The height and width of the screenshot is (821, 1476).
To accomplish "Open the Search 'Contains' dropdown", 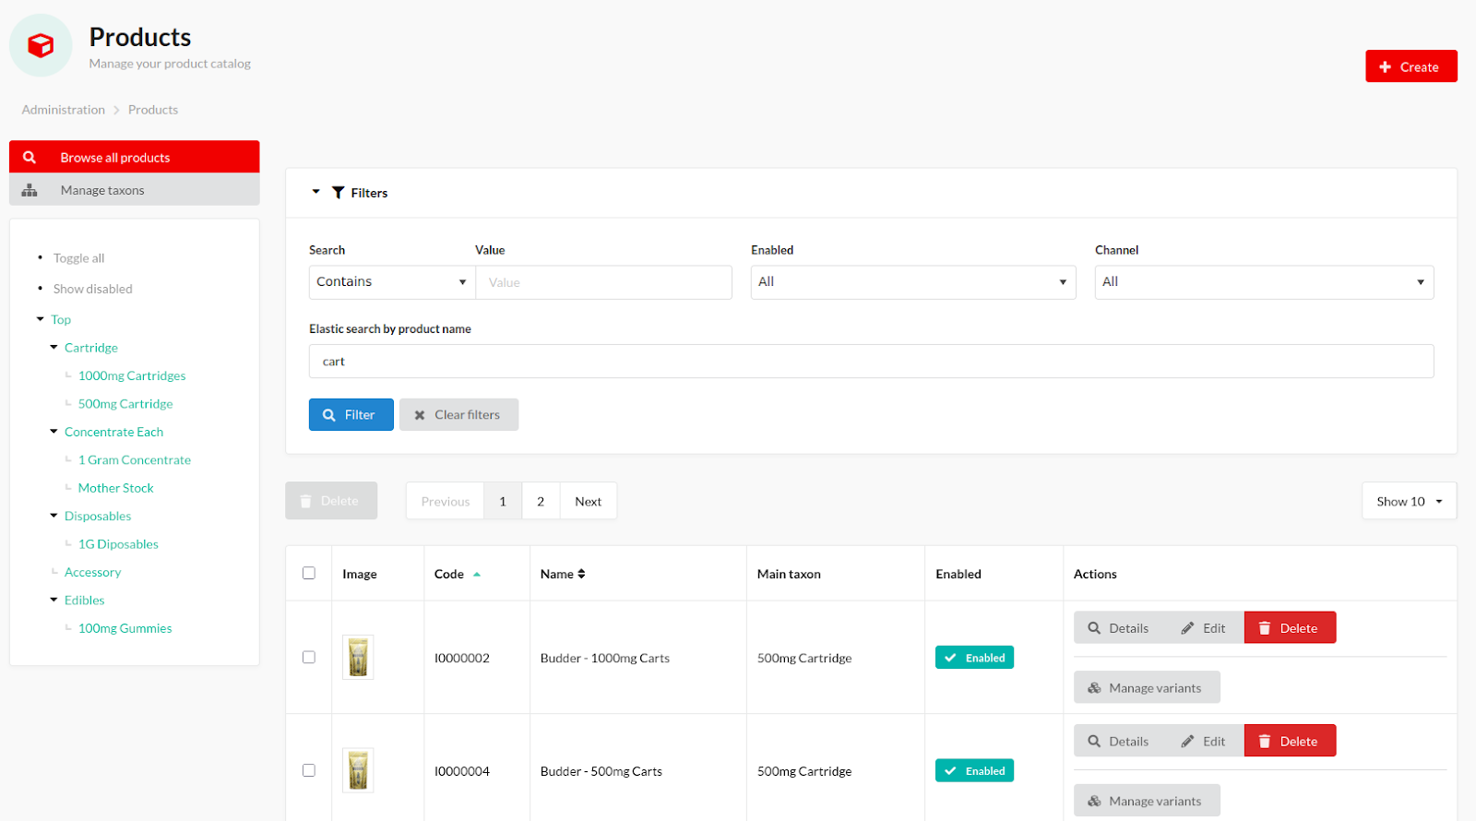I will tap(391, 282).
